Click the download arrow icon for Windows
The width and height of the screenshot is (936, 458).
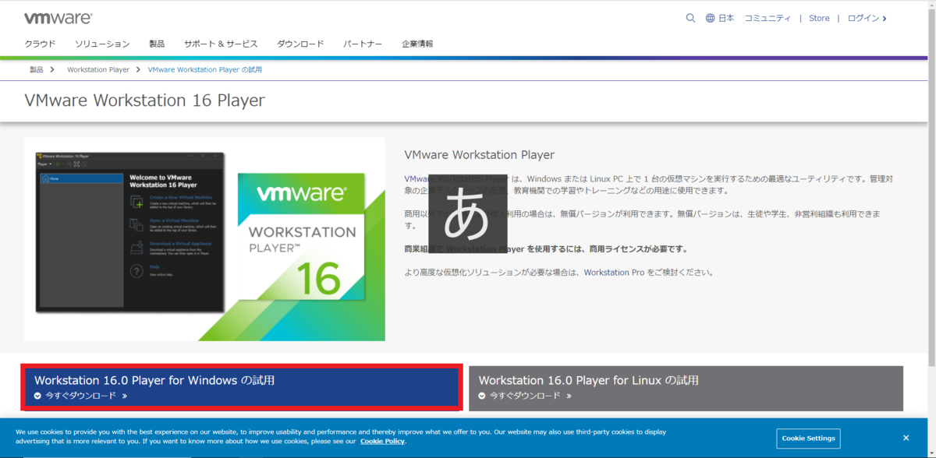[38, 396]
